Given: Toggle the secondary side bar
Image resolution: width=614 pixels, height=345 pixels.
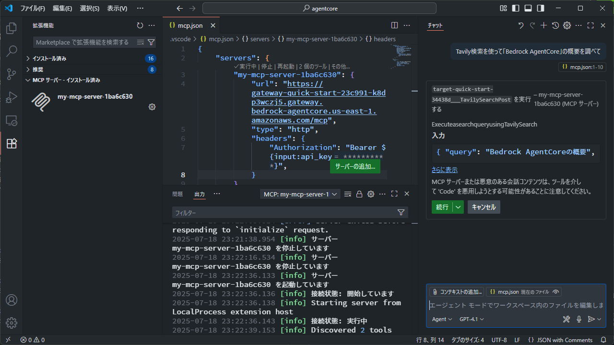Looking at the screenshot, I should [541, 8].
